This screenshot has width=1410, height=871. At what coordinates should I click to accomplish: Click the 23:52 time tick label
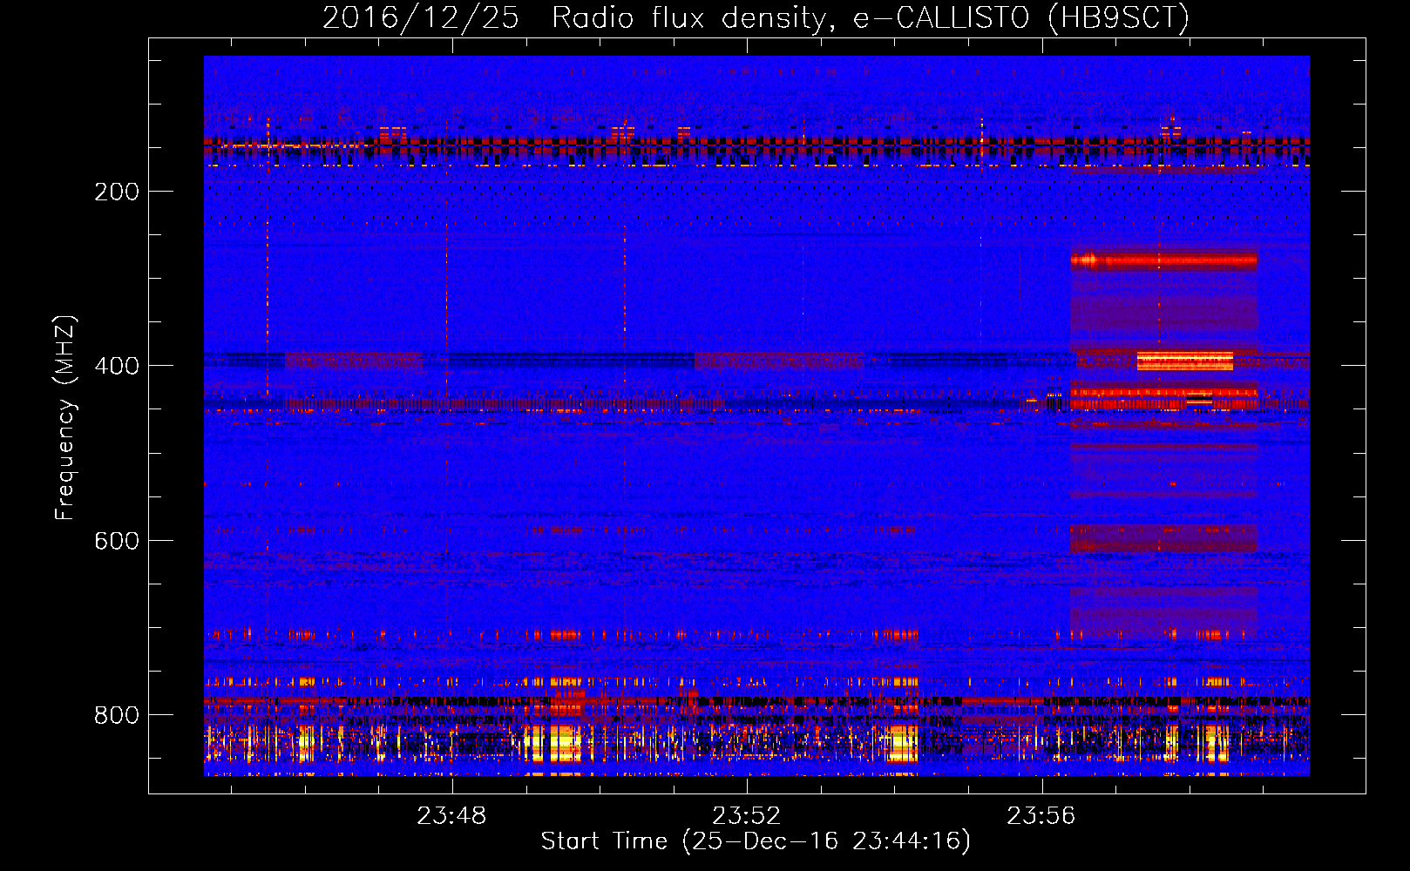[x=746, y=816]
